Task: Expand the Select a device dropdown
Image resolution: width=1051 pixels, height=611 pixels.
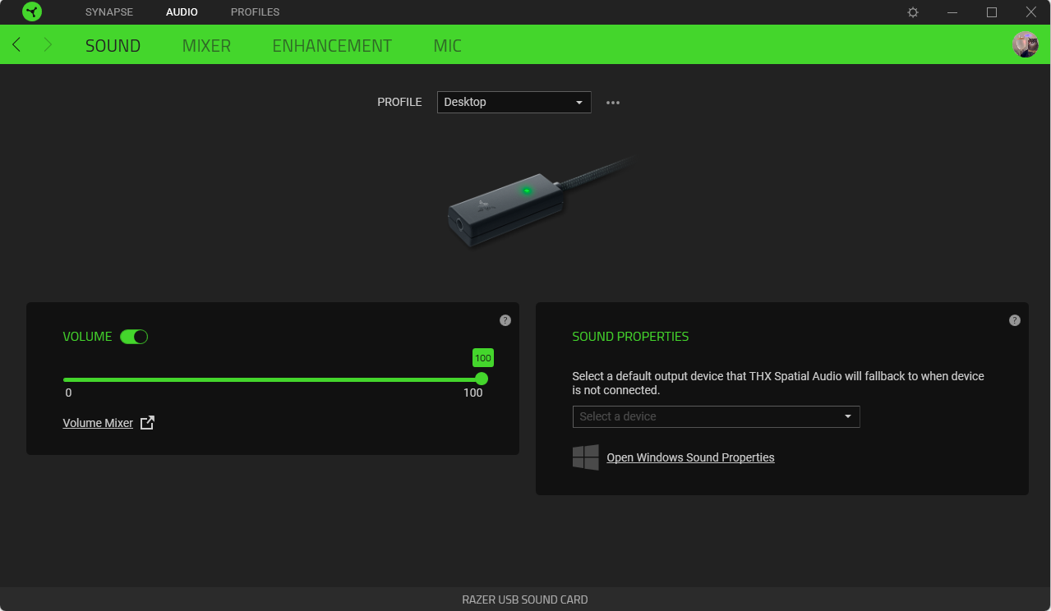Action: (716, 416)
